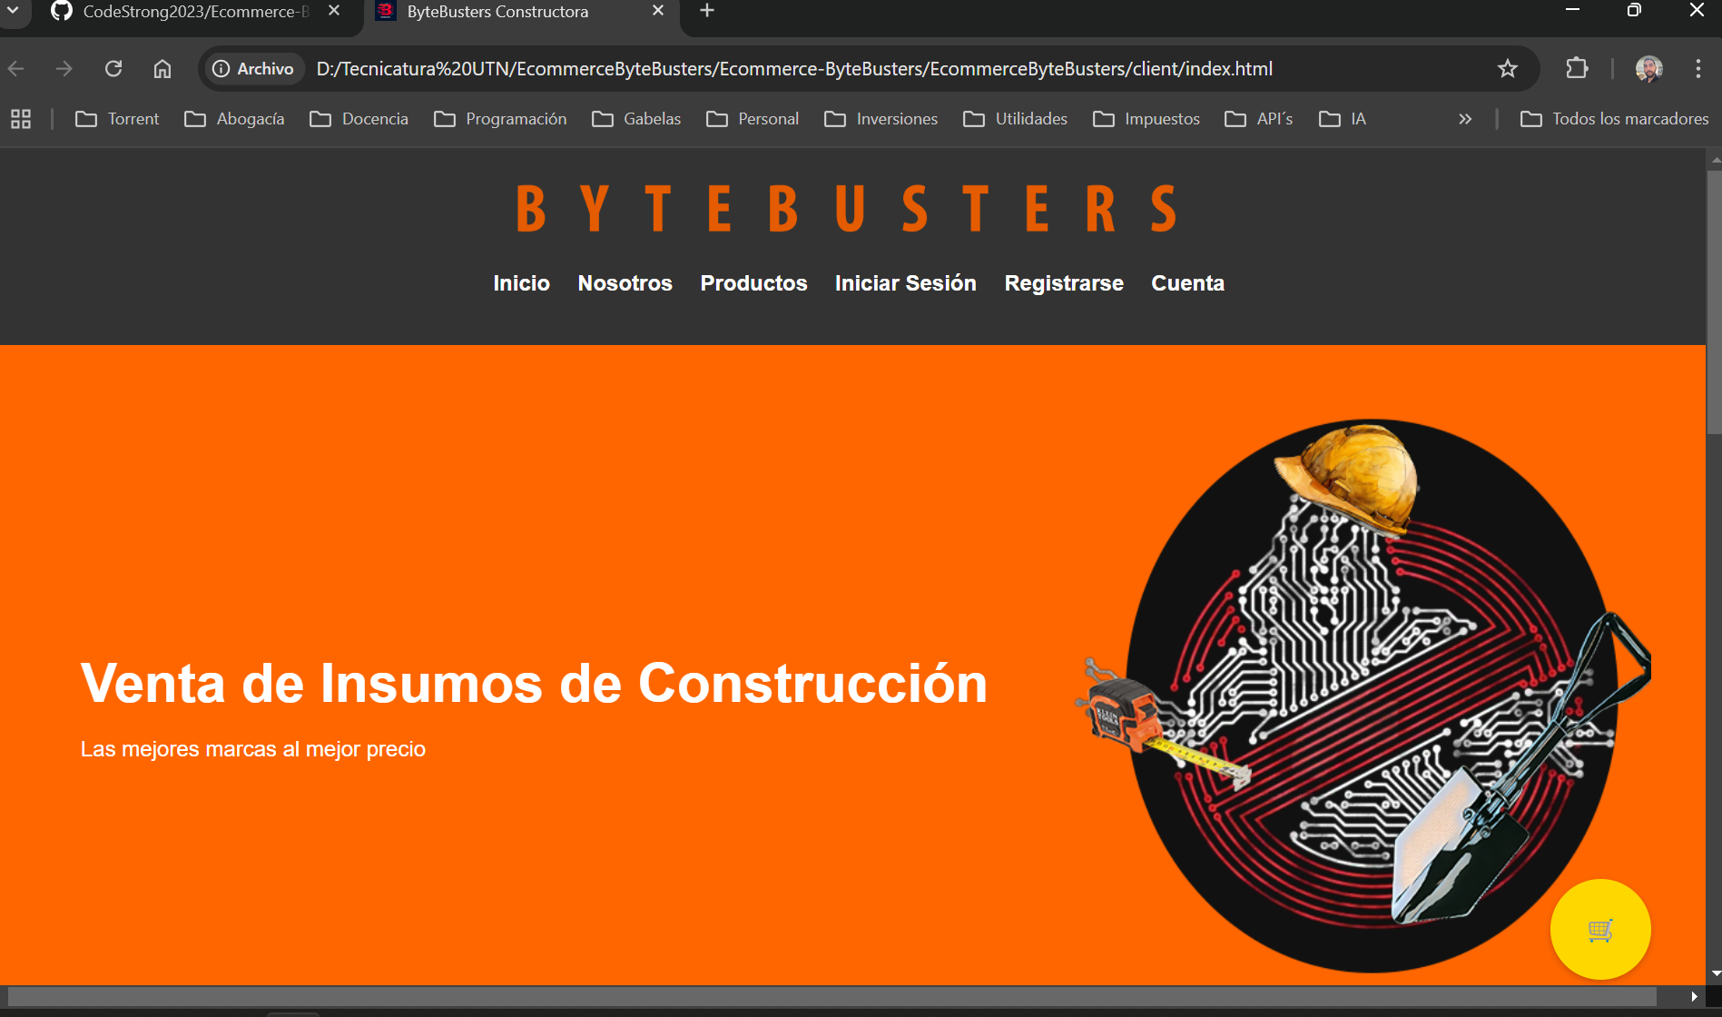Click the Registrarse link
Image resolution: width=1722 pixels, height=1017 pixels.
(x=1063, y=282)
